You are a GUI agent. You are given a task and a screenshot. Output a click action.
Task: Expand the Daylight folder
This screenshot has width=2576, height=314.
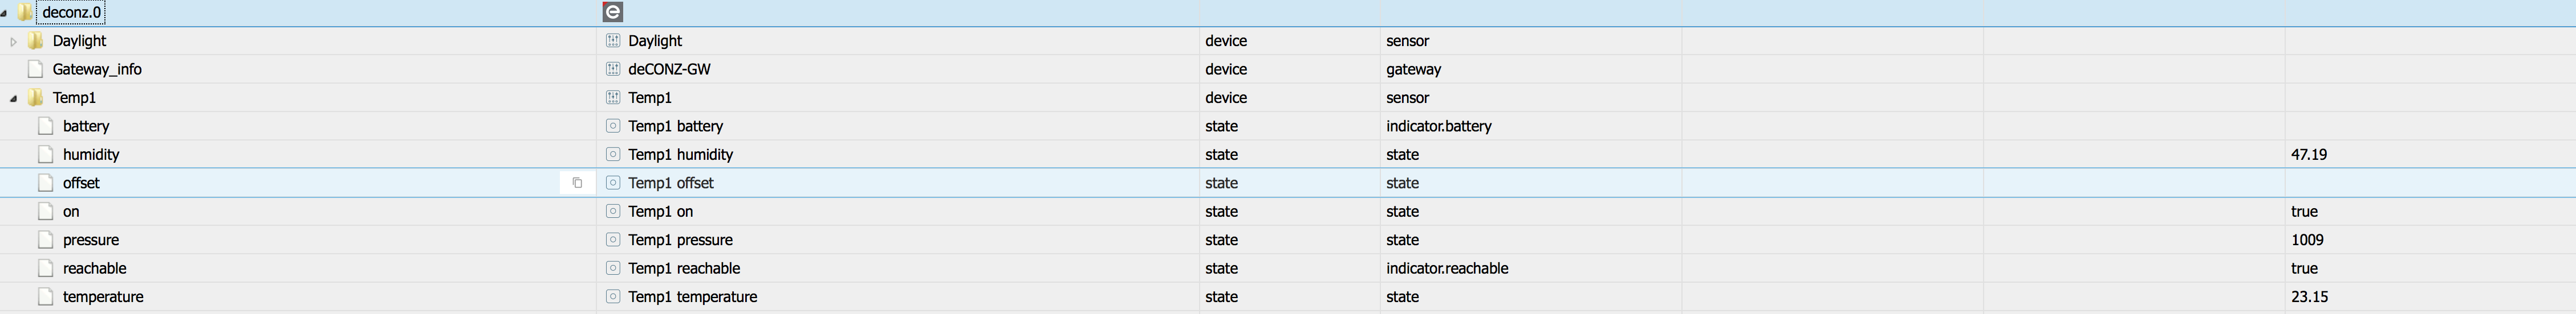[13, 41]
